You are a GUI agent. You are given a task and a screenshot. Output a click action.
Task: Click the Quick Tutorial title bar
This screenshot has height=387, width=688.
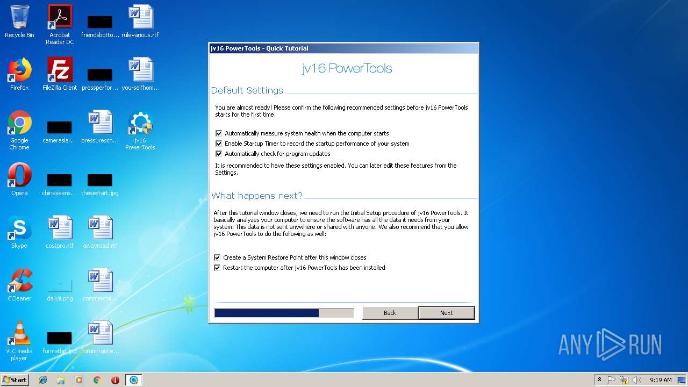343,48
